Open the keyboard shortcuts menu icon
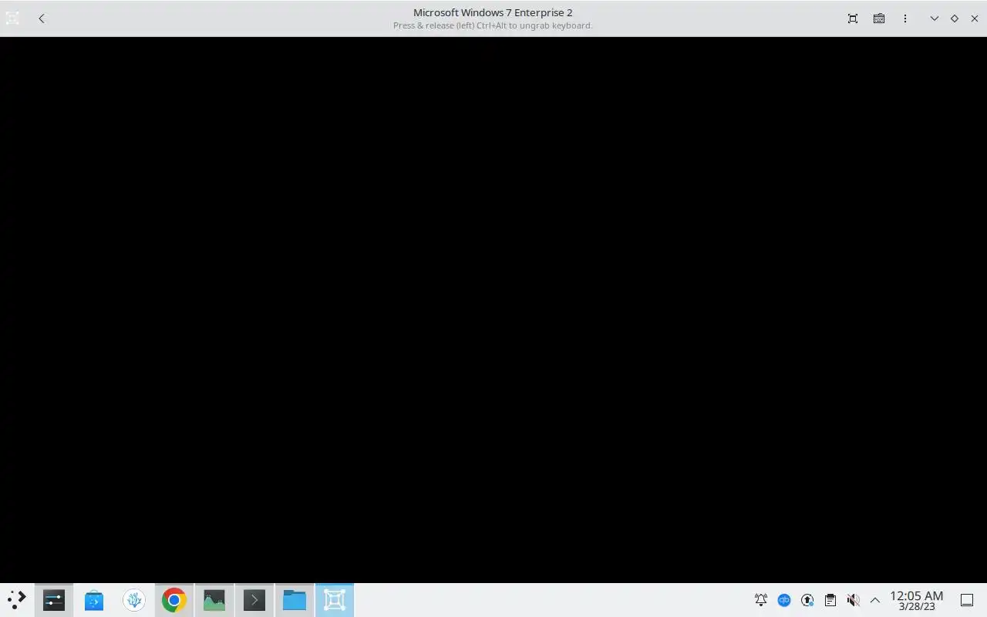The width and height of the screenshot is (987, 617). (879, 19)
